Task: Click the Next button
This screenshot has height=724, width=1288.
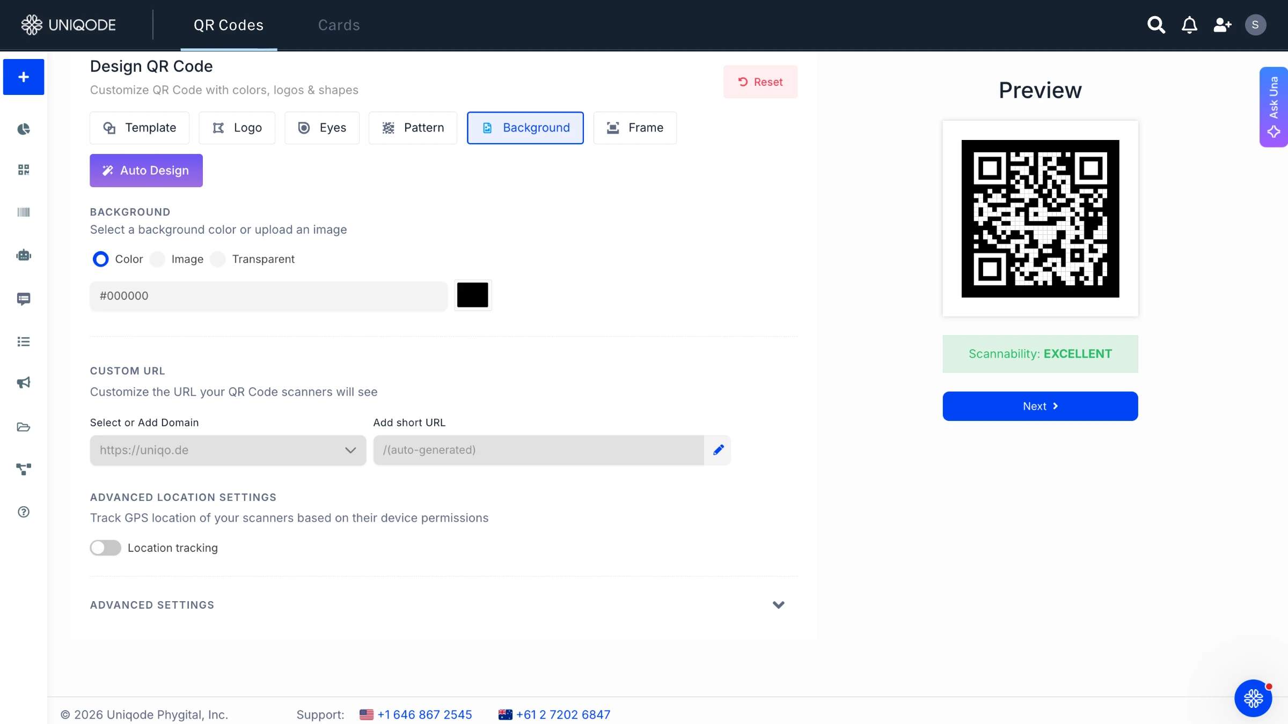Action: tap(1040, 406)
